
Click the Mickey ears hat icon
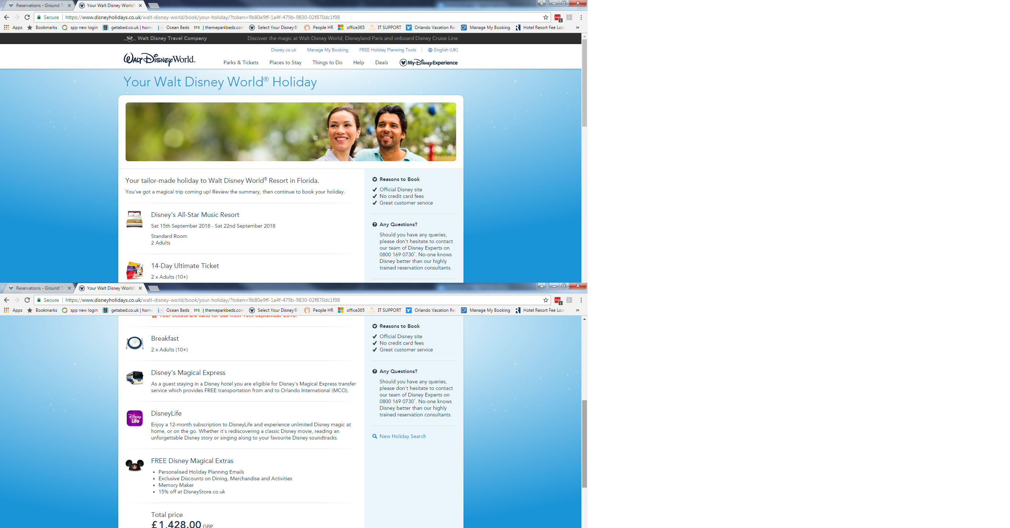click(134, 465)
